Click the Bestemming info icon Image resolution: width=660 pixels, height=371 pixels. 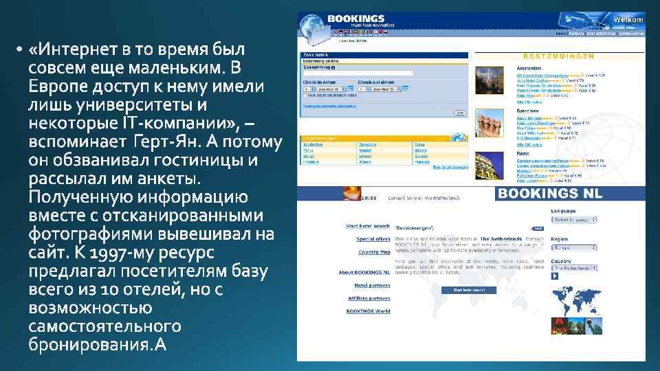pyautogui.click(x=333, y=68)
